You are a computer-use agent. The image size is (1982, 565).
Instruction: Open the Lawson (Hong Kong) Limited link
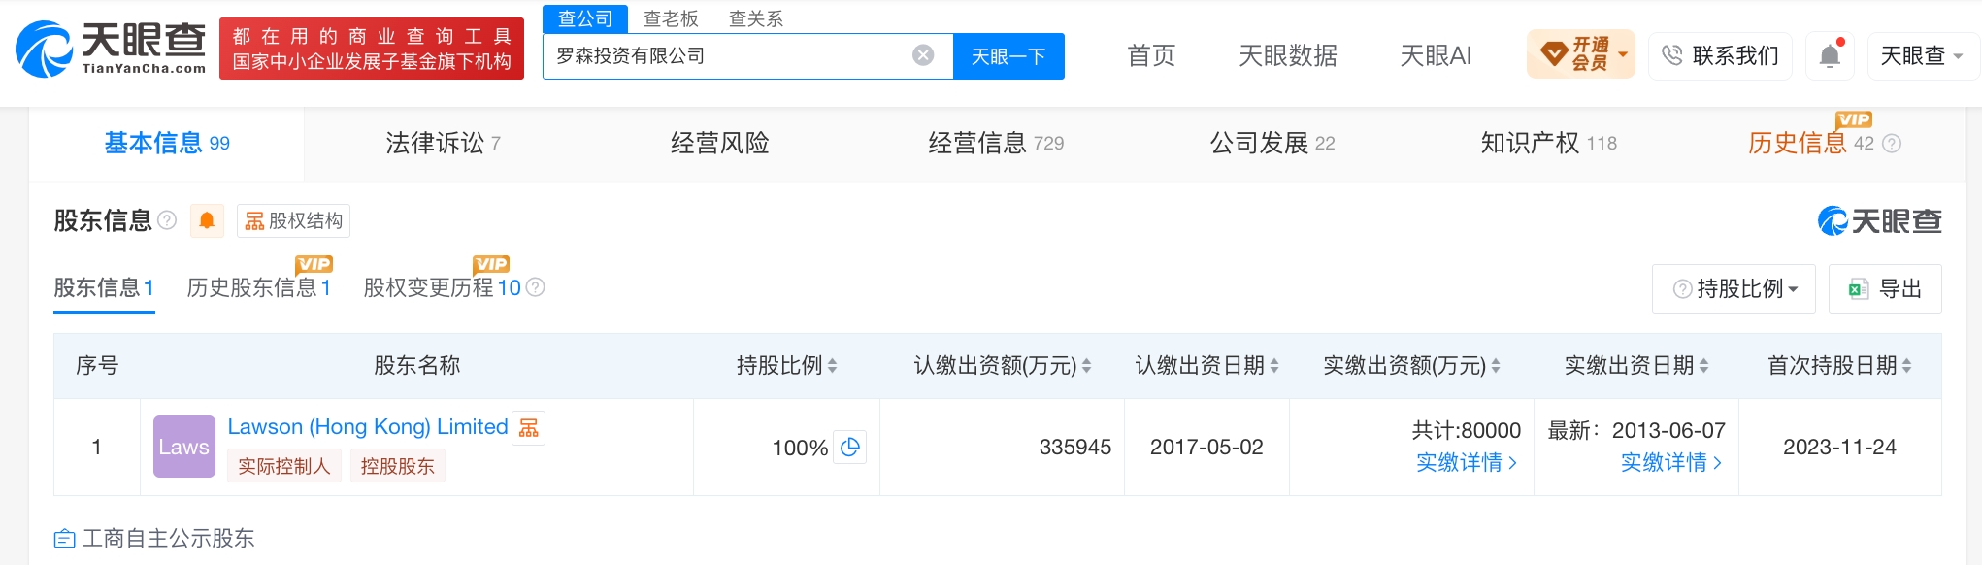coord(368,427)
